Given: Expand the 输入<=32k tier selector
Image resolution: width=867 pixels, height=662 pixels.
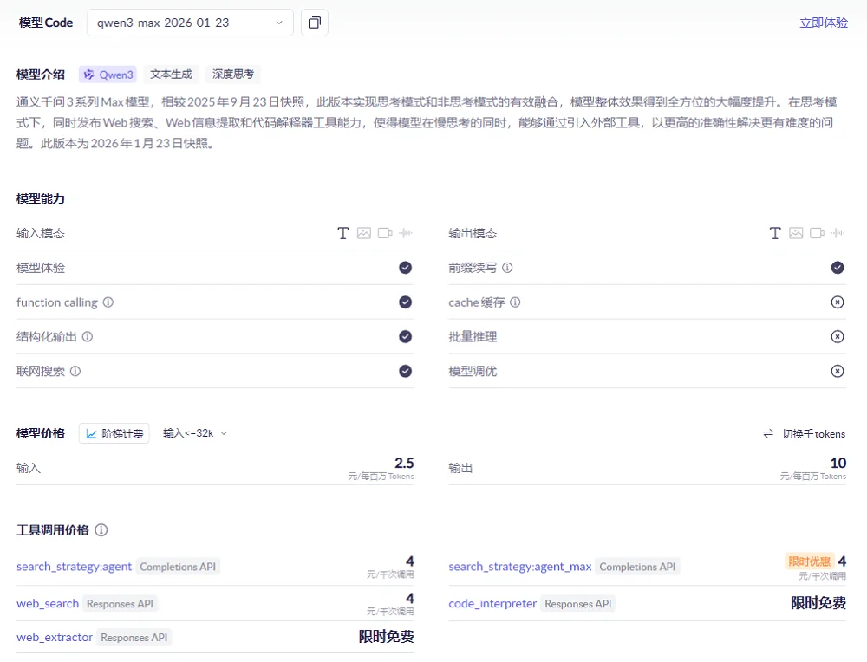Looking at the screenshot, I should tap(191, 433).
